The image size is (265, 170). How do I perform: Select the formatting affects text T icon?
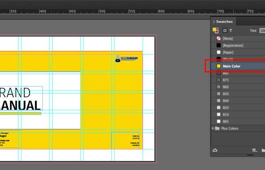(231, 30)
